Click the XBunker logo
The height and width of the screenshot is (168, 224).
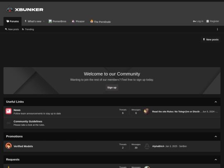pos(24,10)
